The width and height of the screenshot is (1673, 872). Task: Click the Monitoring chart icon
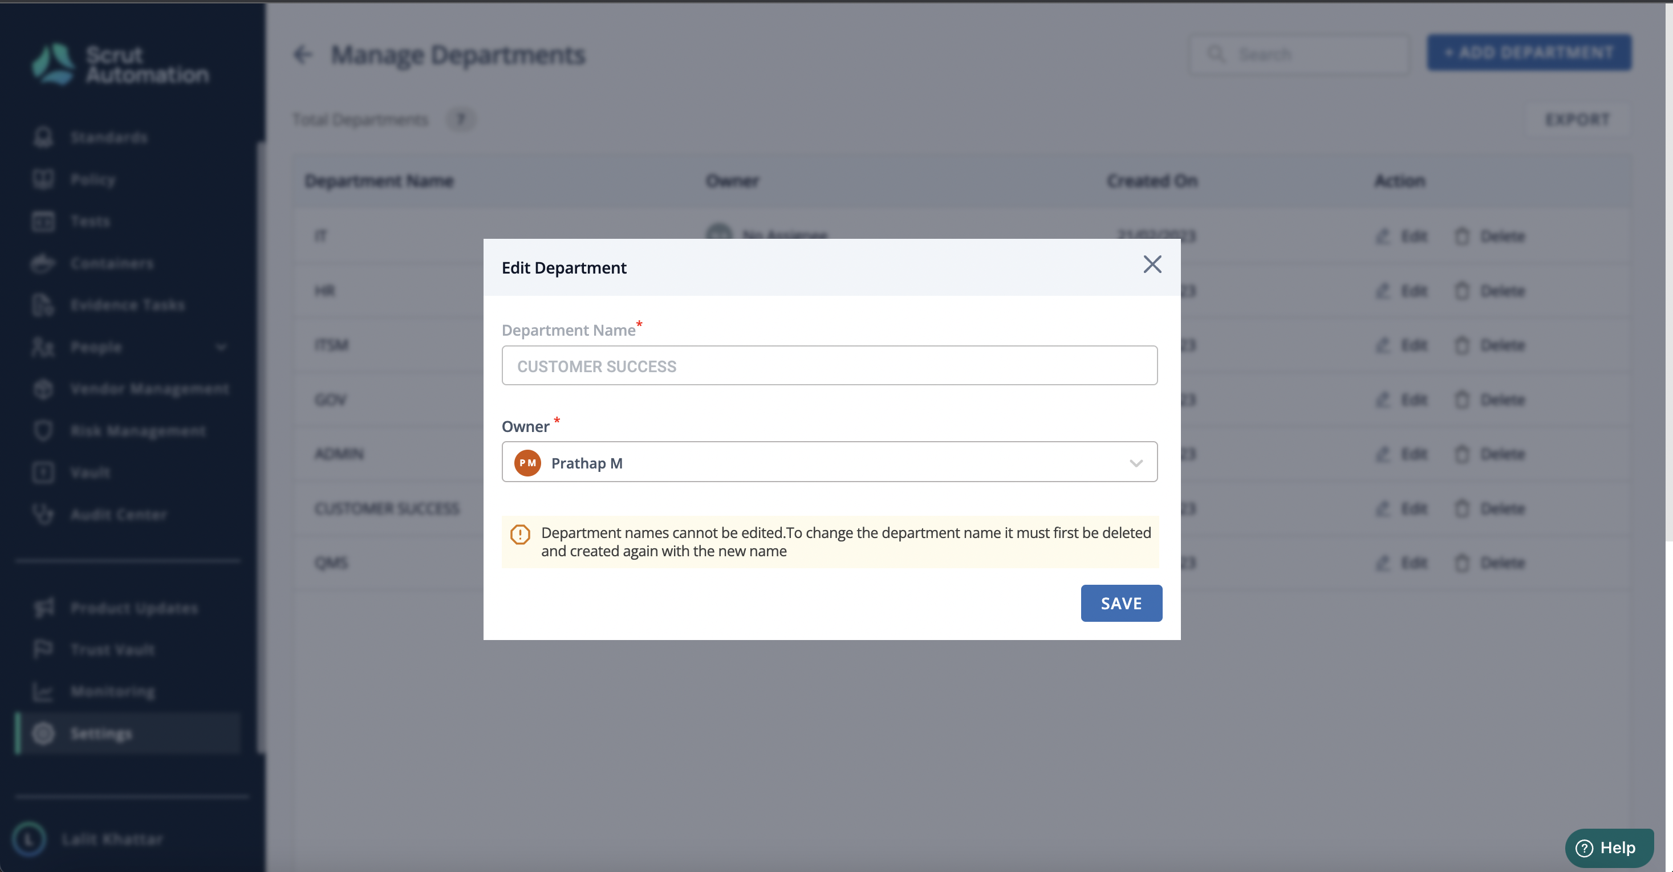(43, 691)
